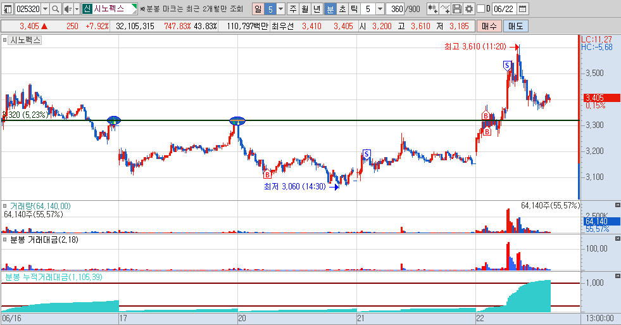Screen dimensions: 621x325
Task: Open the calendar date picker icon
Action: pyautogui.click(x=523, y=9)
